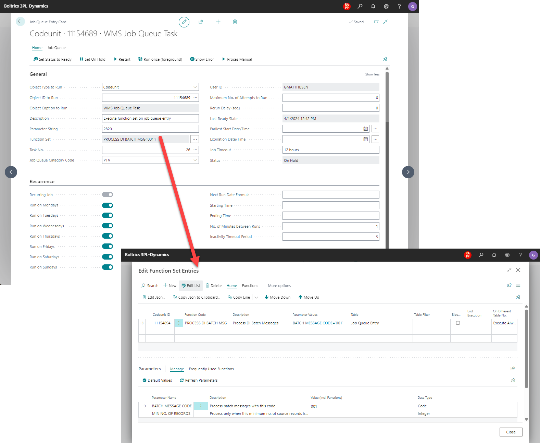Click the Show Error action
This screenshot has width=540, height=443.
(202, 59)
